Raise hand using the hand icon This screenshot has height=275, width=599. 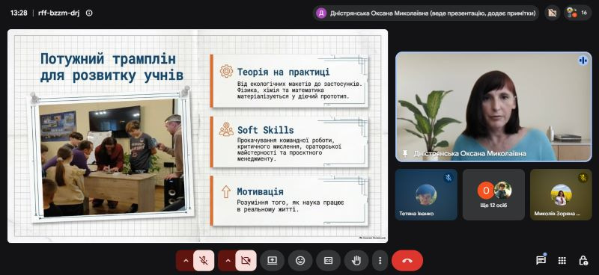point(356,261)
